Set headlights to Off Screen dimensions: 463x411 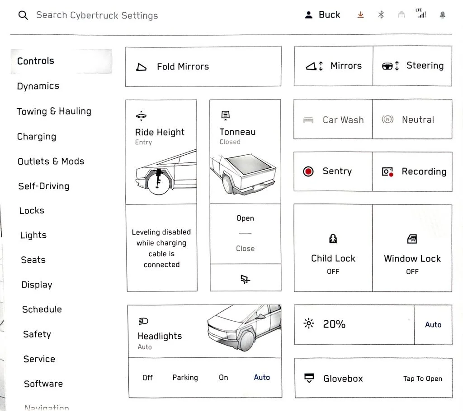click(147, 378)
